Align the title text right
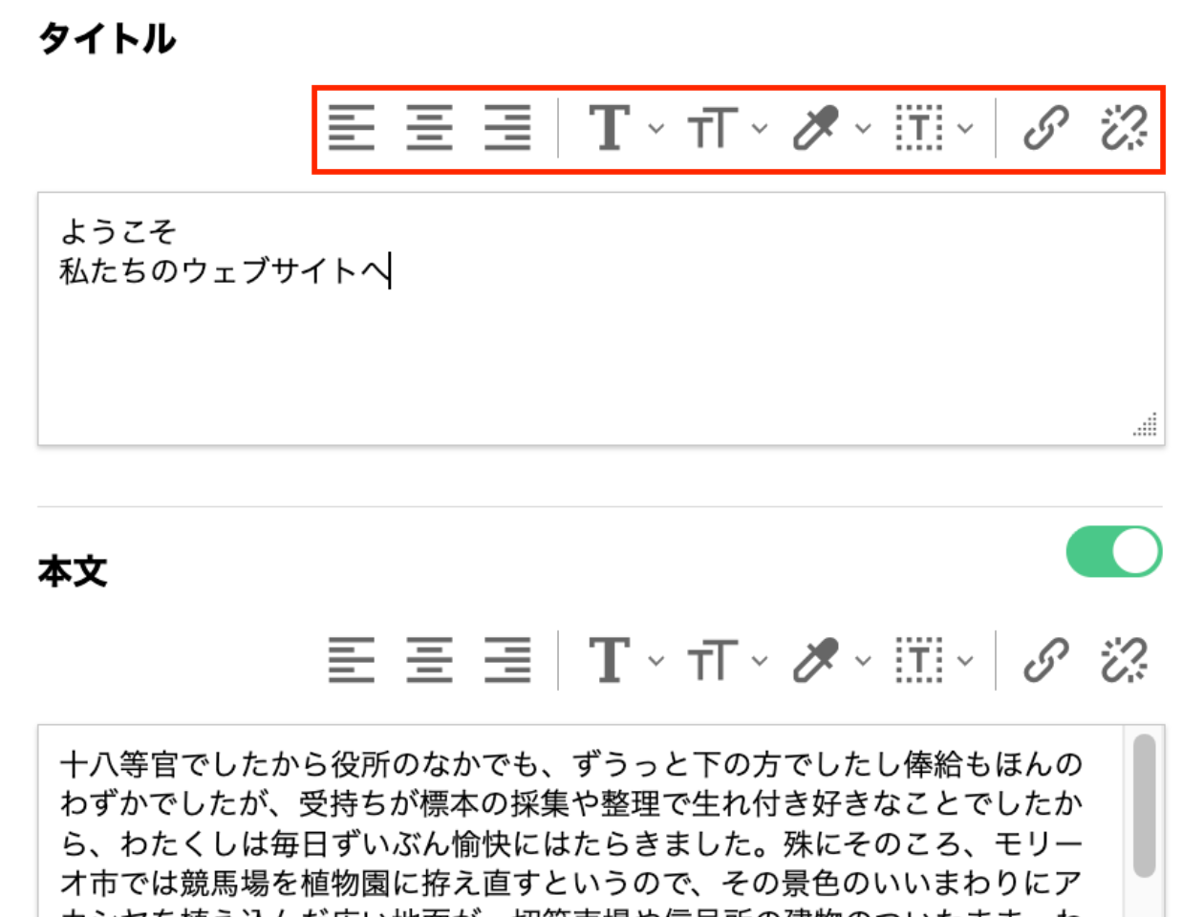 pos(507,127)
